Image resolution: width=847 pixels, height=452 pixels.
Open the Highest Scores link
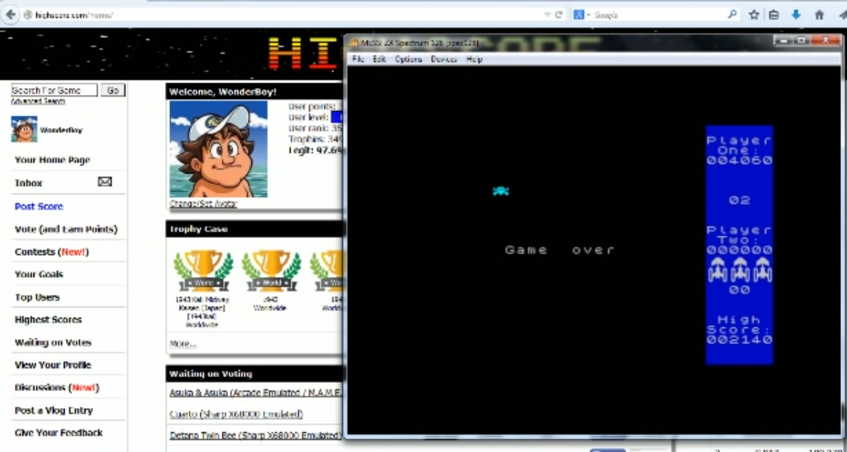(48, 320)
